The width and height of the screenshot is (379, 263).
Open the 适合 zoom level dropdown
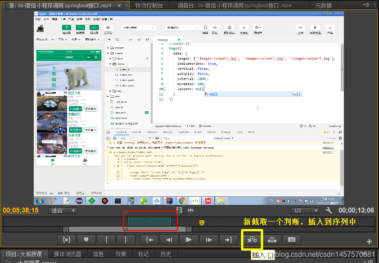pos(63,211)
